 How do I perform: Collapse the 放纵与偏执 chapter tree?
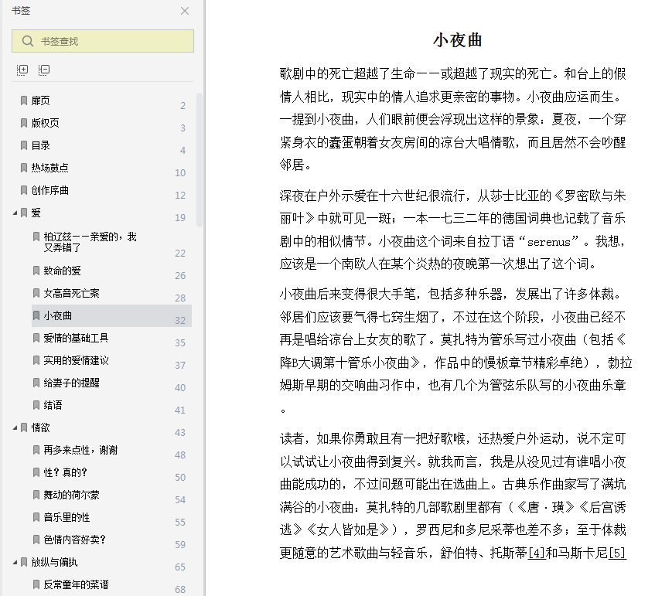(x=15, y=563)
